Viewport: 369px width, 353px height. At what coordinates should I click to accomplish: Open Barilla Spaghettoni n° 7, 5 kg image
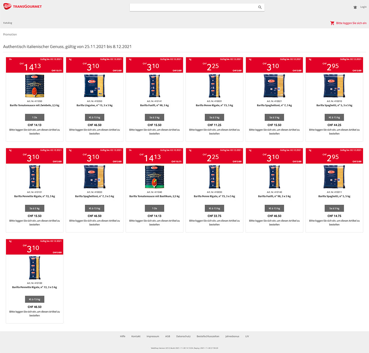[x=274, y=86]
